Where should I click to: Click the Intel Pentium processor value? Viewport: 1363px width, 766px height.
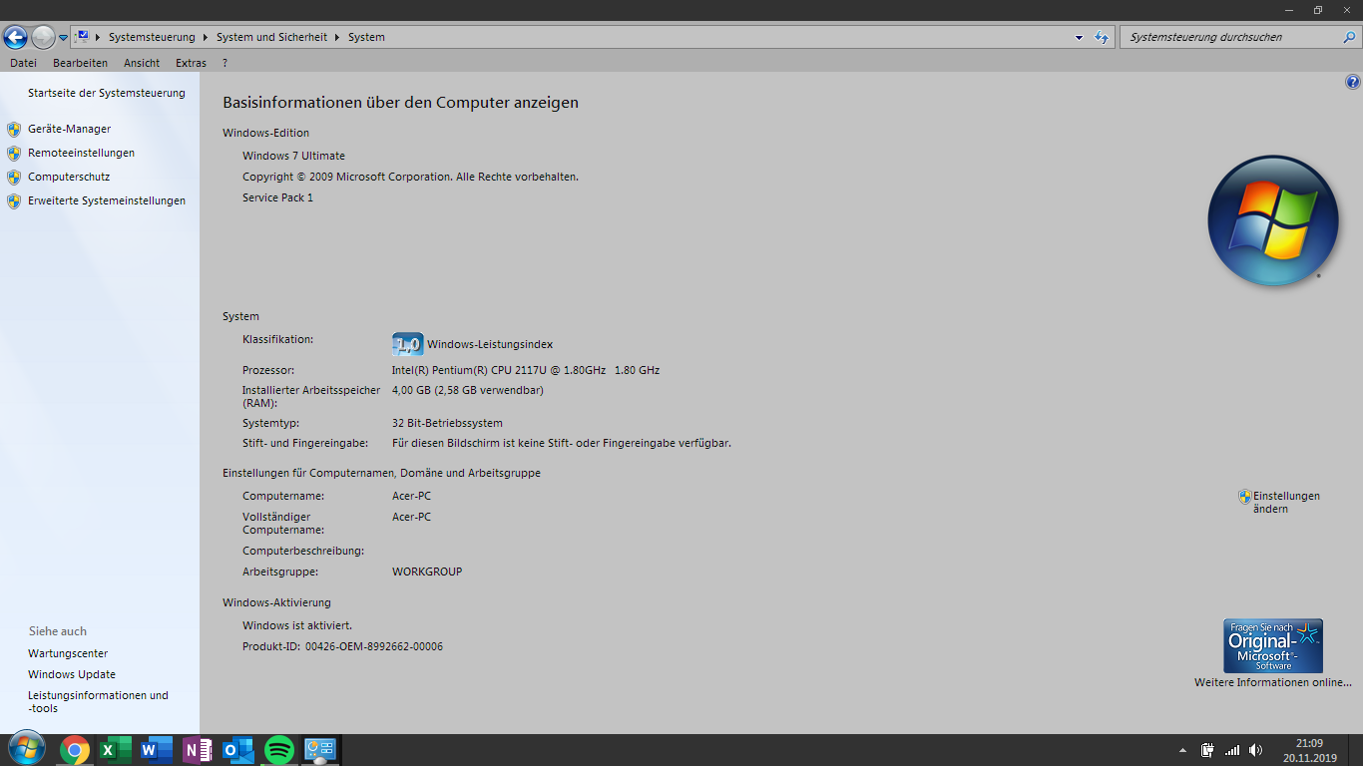(x=526, y=370)
